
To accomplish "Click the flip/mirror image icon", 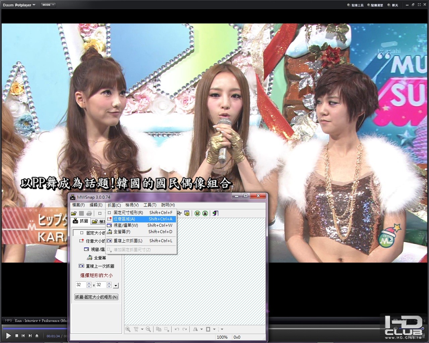I will click(195, 329).
